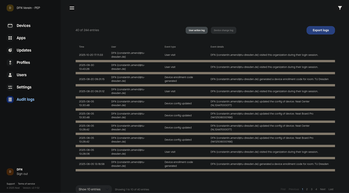Click the Devices icon in sidebar

pyautogui.click(x=10, y=26)
